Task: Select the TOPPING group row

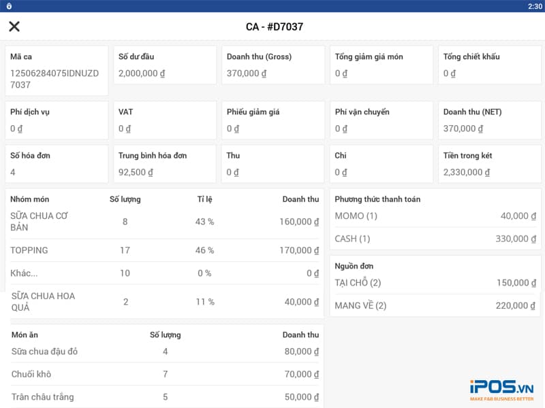Action: coord(164,250)
